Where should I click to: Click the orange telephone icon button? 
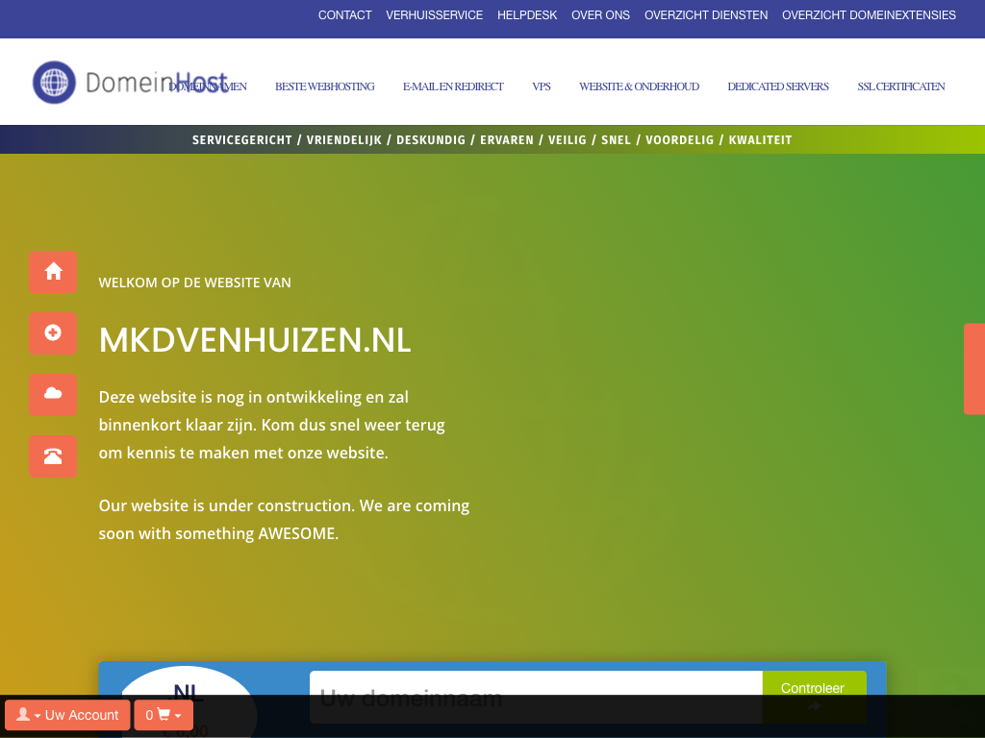coord(53,456)
